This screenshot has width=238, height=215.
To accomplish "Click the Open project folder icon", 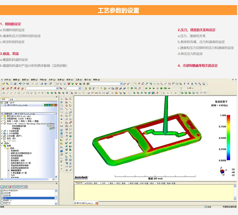I will 3,84.
